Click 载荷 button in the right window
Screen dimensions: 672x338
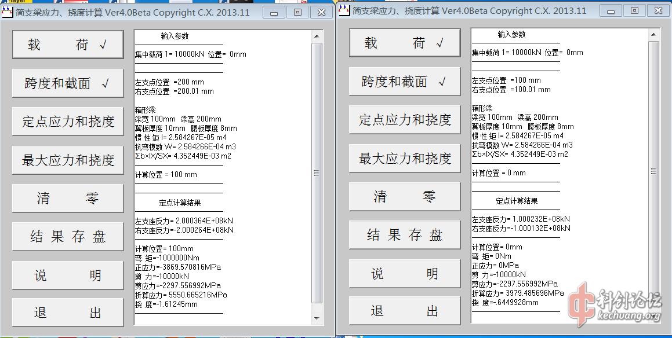pyautogui.click(x=405, y=43)
